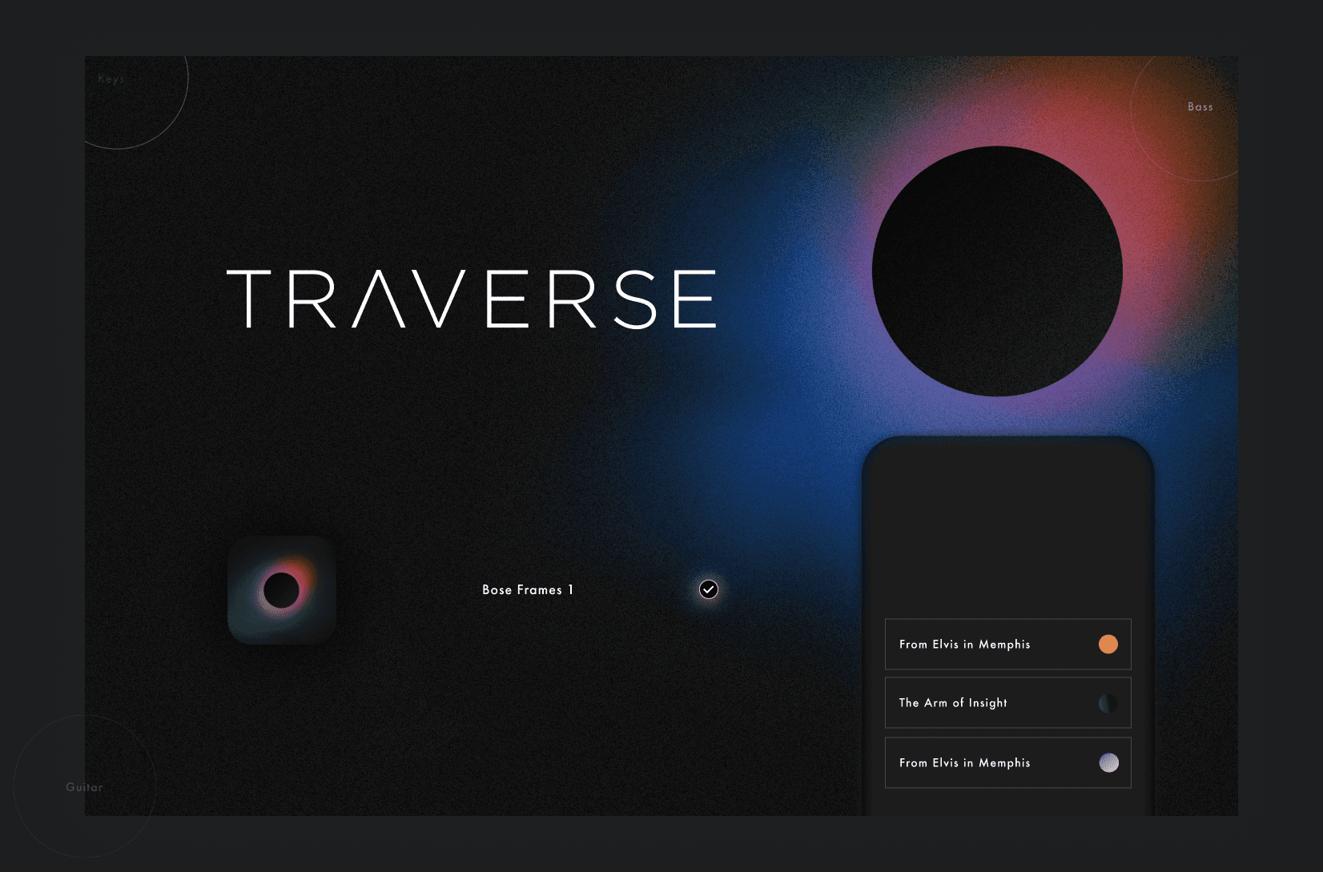Select the Guitar instrument circle
1323x872 pixels.
[x=84, y=786]
